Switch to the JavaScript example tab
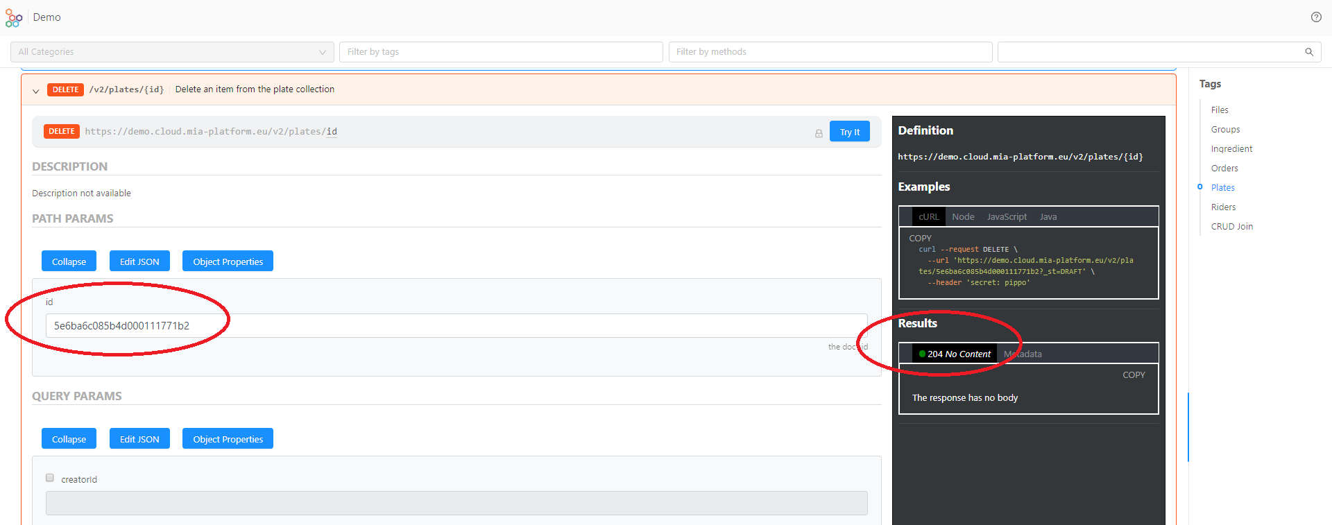The height and width of the screenshot is (525, 1332). coord(1007,217)
